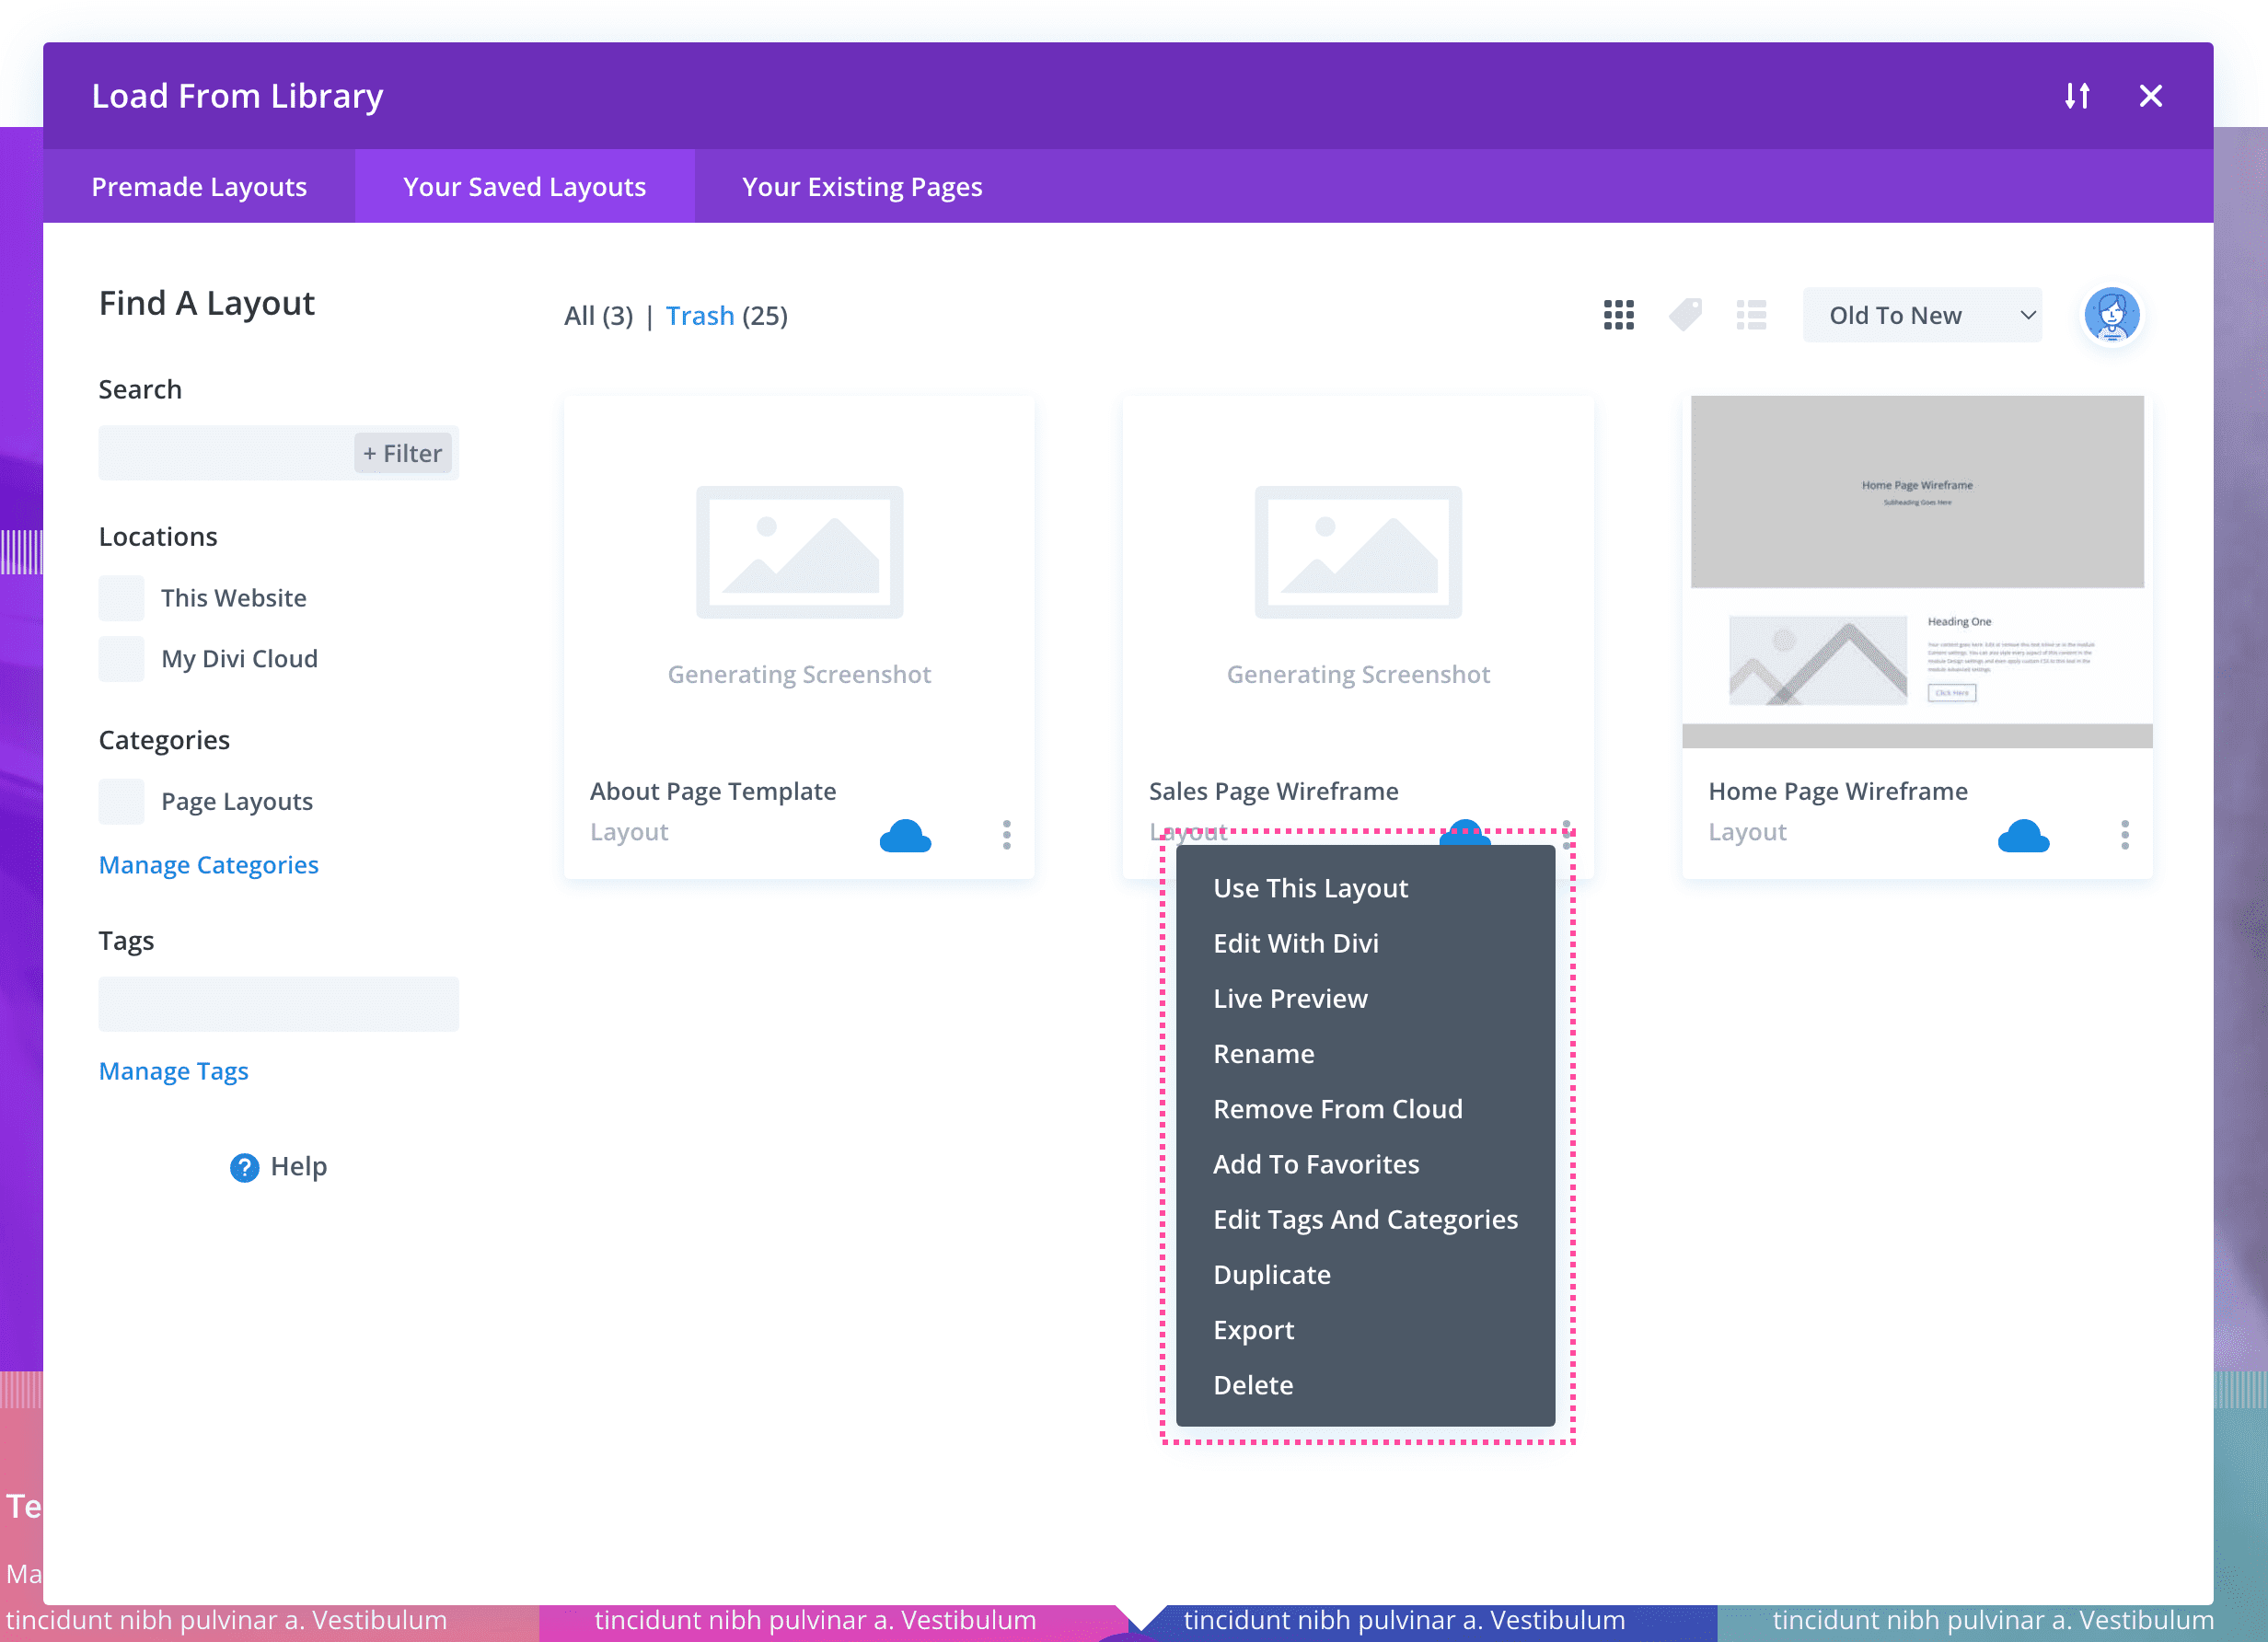
Task: Open the user account avatar
Action: pyautogui.click(x=2111, y=315)
